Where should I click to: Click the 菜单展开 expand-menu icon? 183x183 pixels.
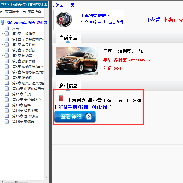(x=2, y=12)
